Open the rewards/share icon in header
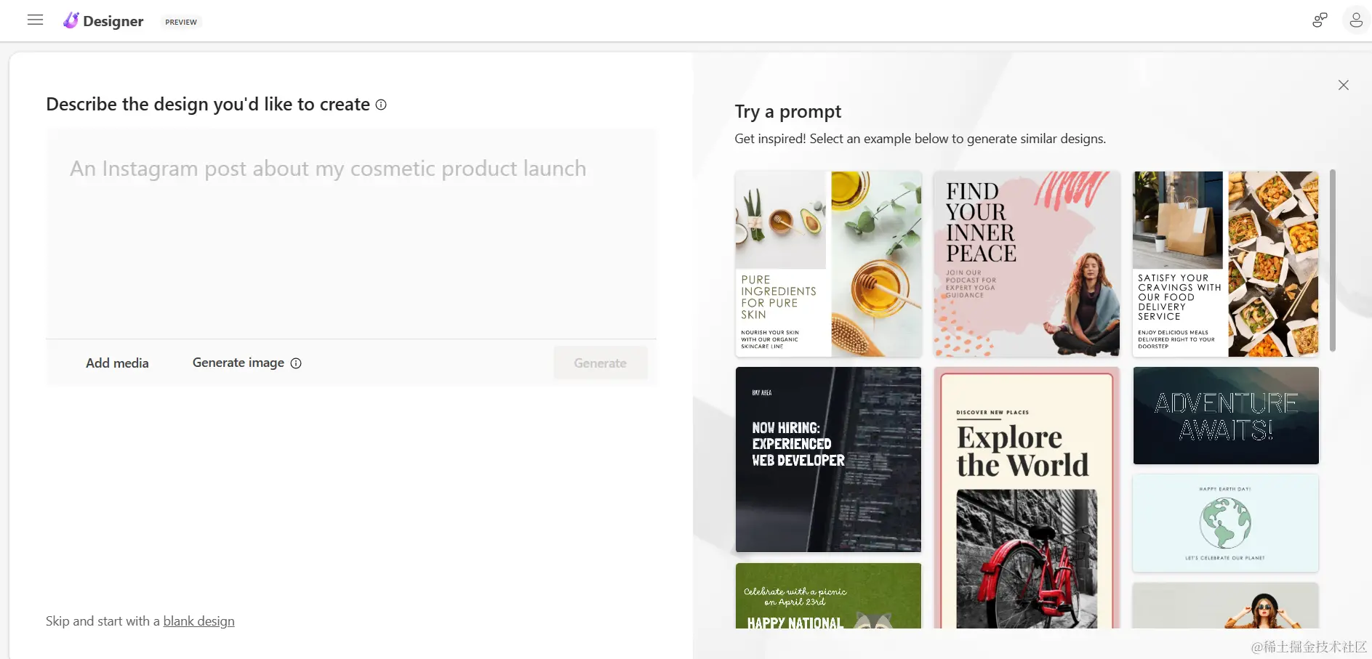Screen dimensions: 1372x659 pos(1320,20)
